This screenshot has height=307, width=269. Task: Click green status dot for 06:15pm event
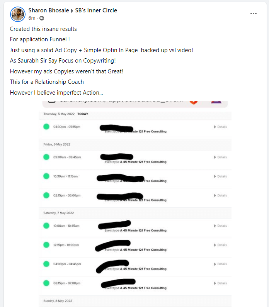point(46,283)
